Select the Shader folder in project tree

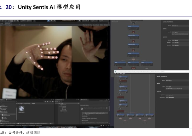4,119
